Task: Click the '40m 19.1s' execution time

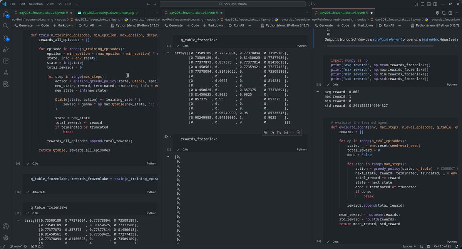Action: pyautogui.click(x=39, y=192)
